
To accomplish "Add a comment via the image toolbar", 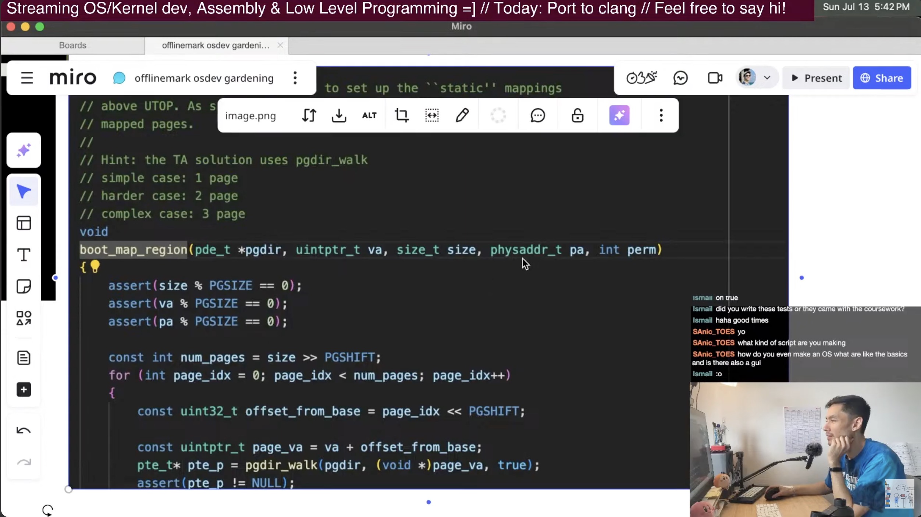I will (537, 115).
